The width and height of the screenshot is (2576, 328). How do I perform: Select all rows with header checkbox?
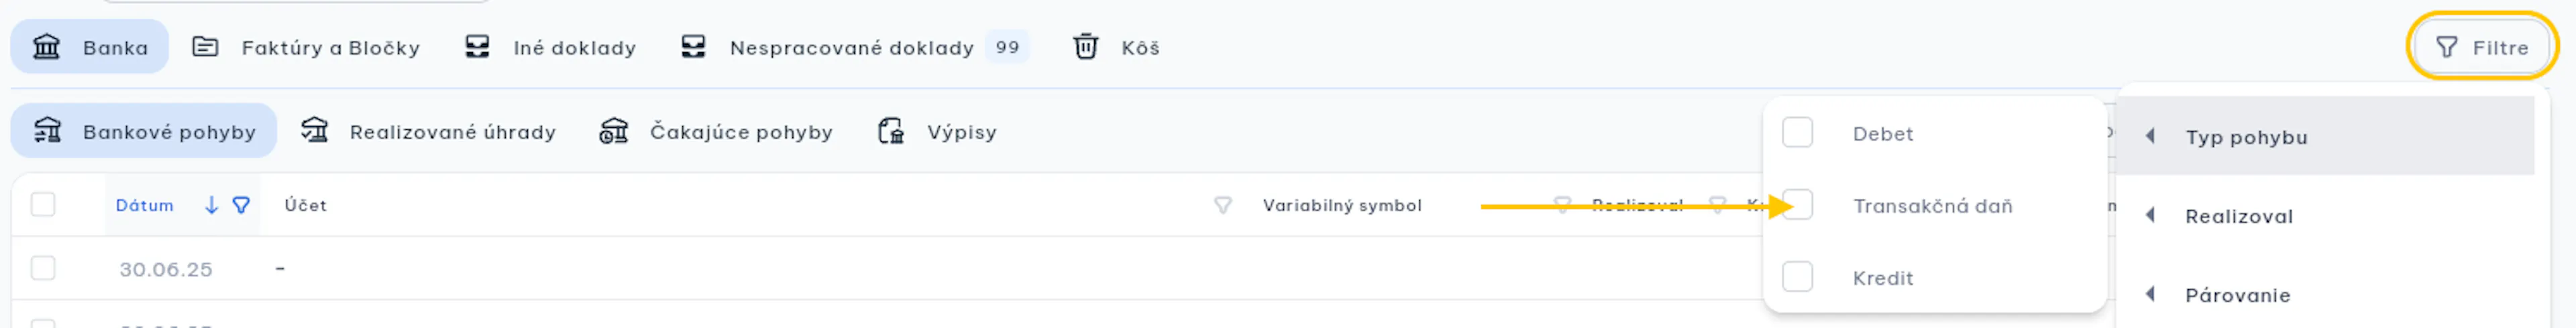43,204
